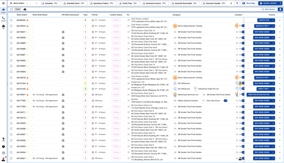Click the Show Map button

coord(249,3)
